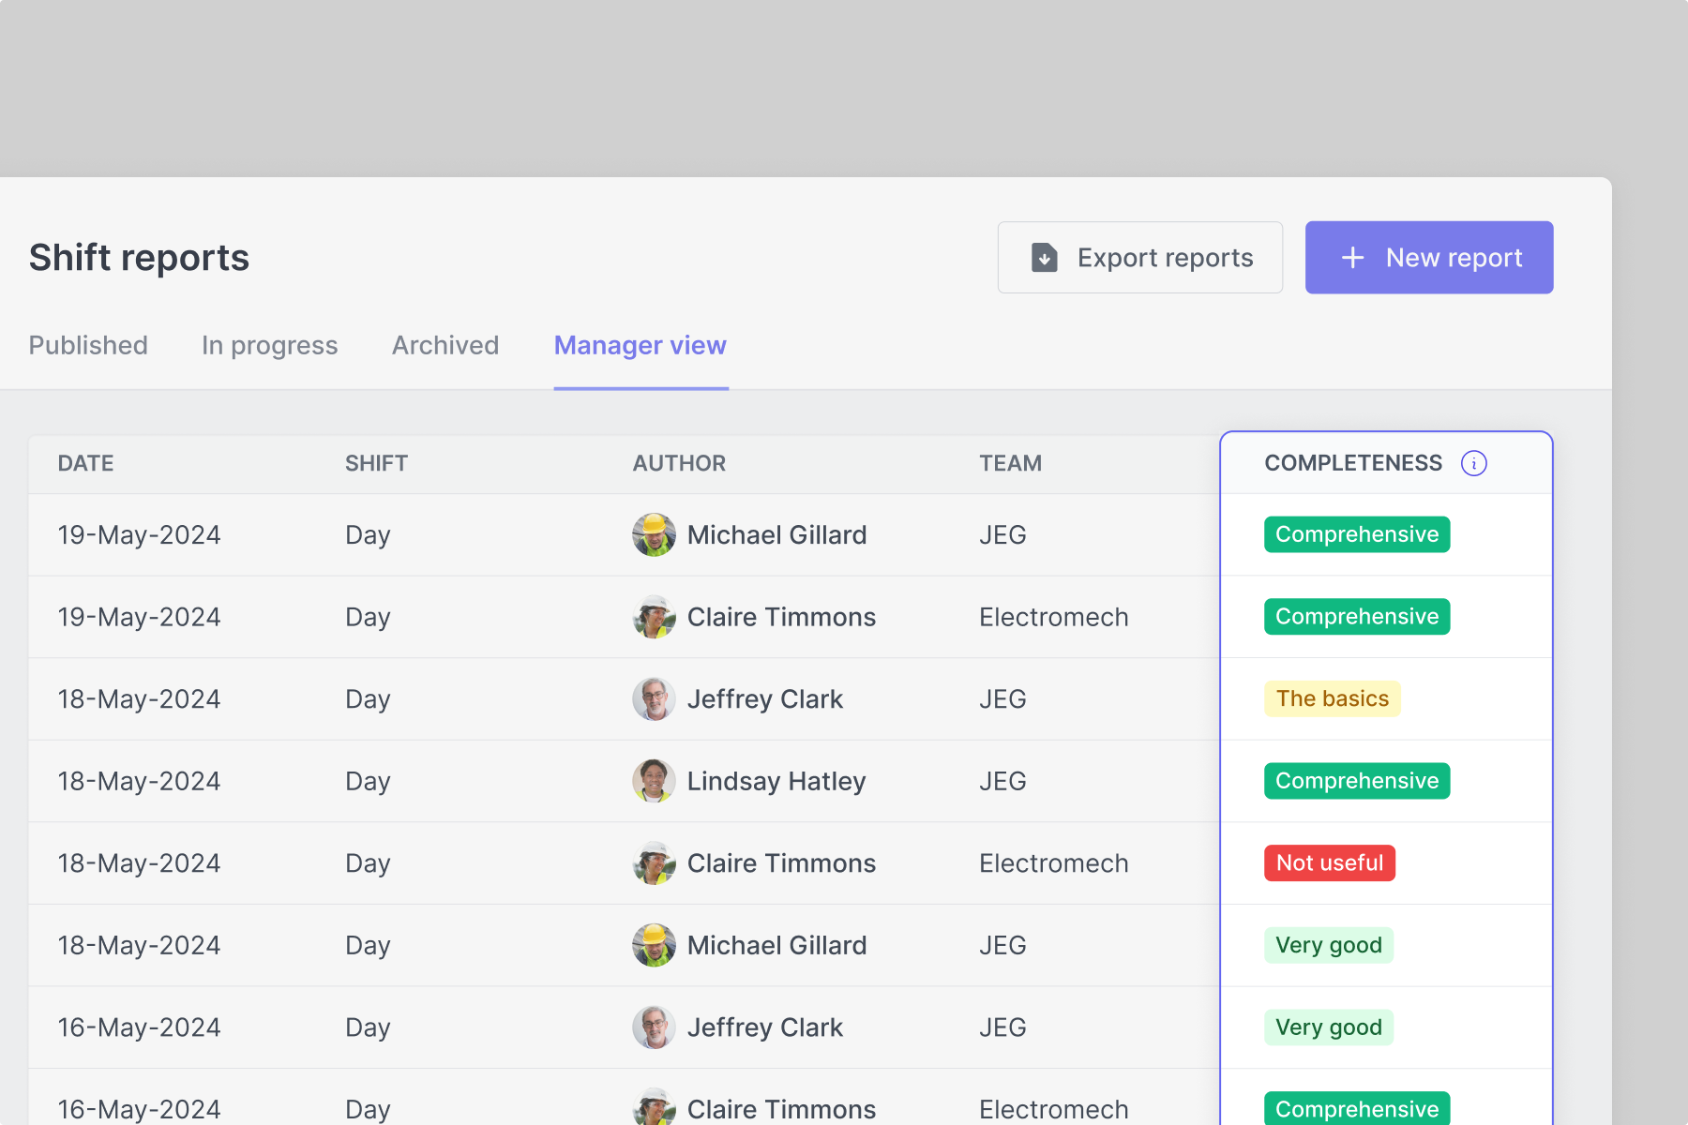This screenshot has width=1688, height=1125.
Task: Click the plus icon in New report
Action: point(1352,258)
